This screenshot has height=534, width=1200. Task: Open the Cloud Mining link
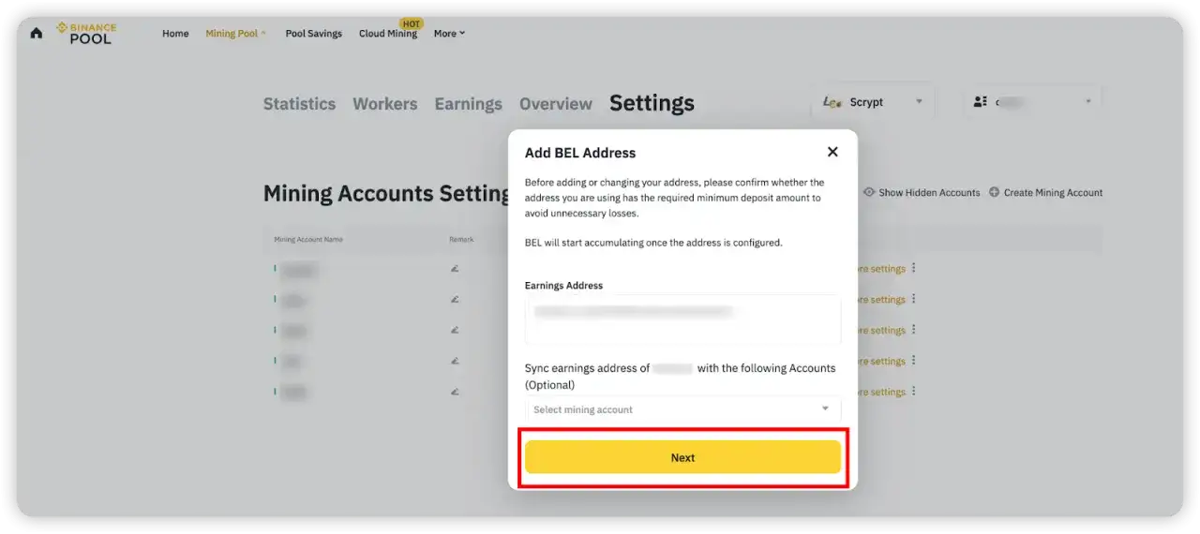(x=387, y=34)
